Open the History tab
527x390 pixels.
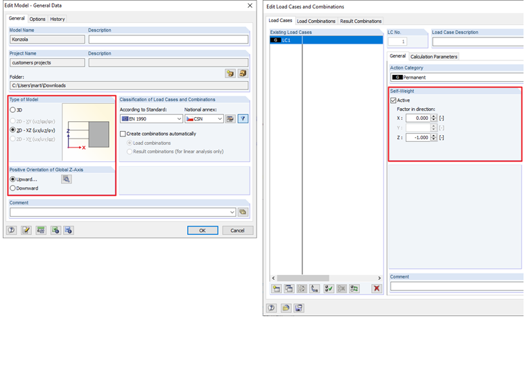[57, 19]
